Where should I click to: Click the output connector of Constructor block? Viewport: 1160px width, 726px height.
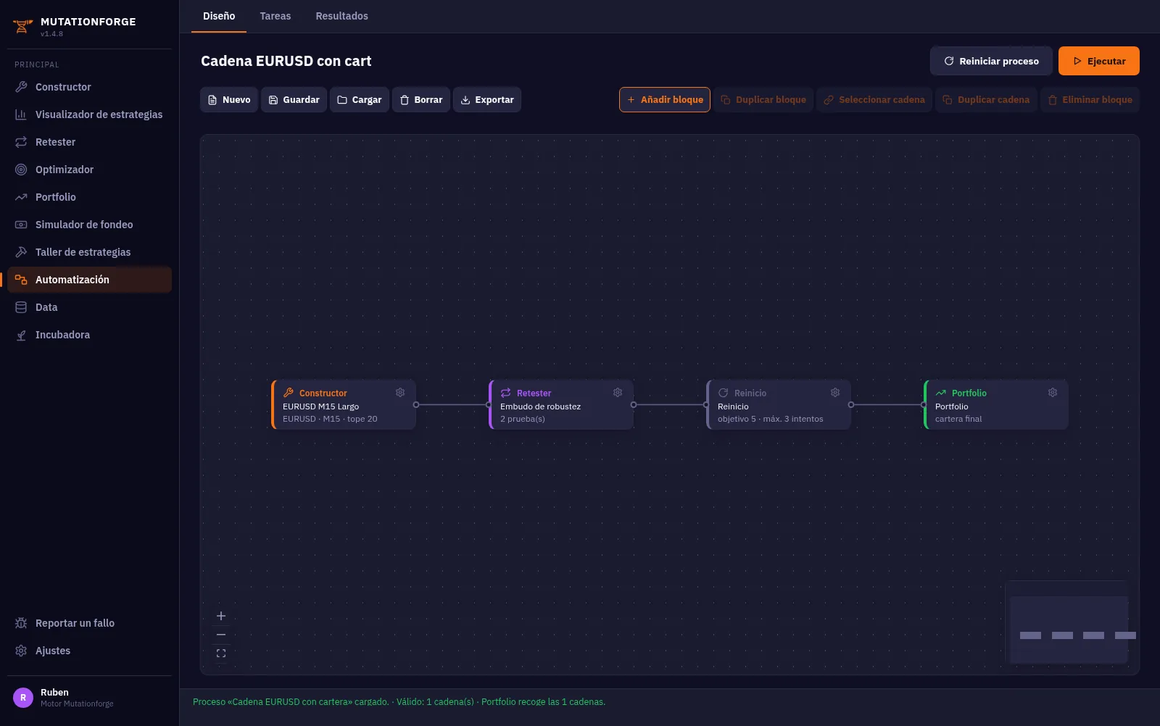[x=416, y=405]
